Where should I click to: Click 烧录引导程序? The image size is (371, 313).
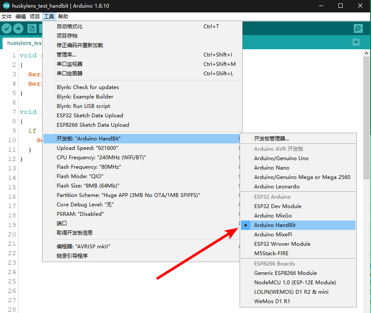pos(142,256)
